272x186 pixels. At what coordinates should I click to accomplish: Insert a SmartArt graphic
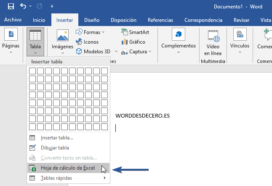click(x=135, y=32)
